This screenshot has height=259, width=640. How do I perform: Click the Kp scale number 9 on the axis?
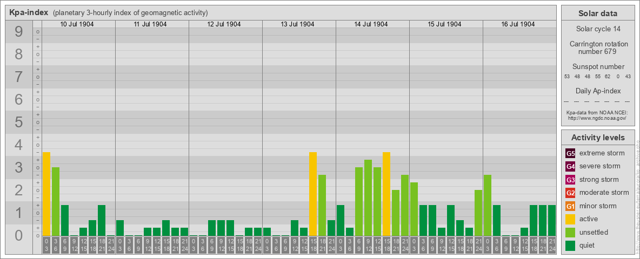click(x=18, y=32)
